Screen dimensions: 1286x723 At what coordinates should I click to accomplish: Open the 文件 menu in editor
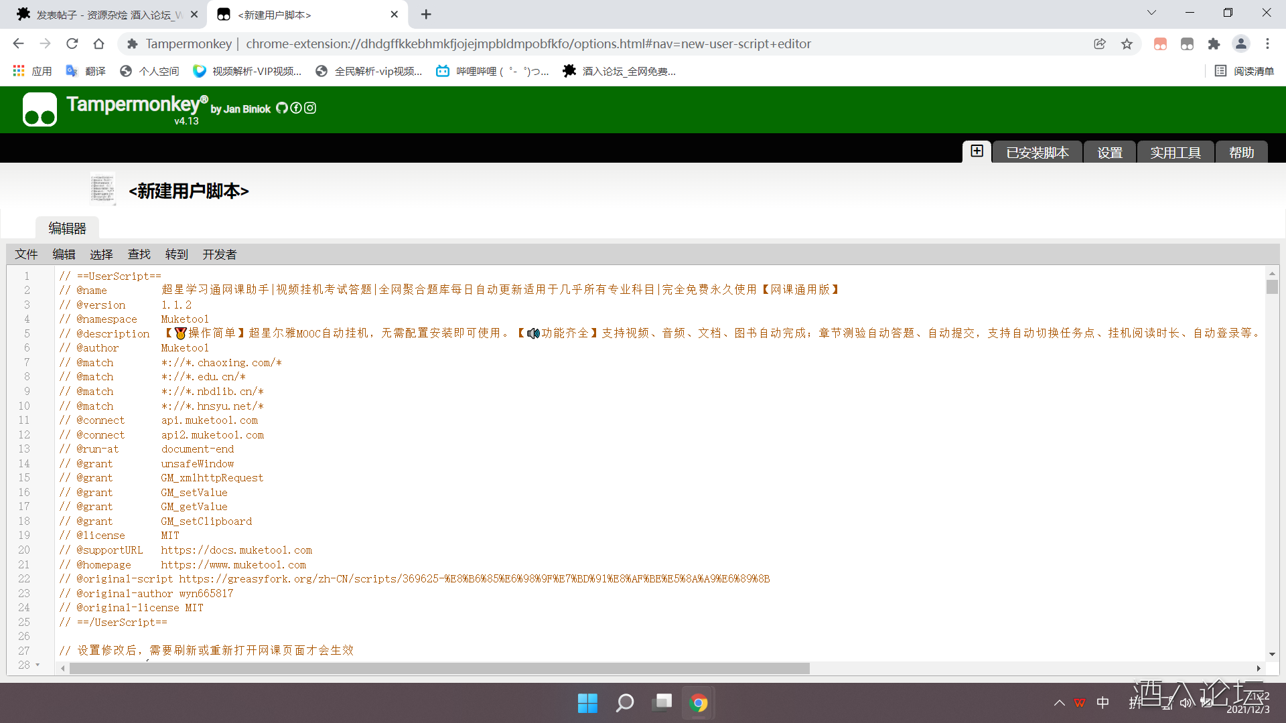point(26,254)
